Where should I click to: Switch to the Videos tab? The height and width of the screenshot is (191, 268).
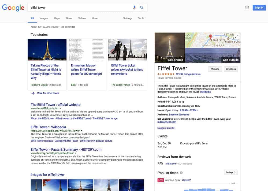[82, 18]
